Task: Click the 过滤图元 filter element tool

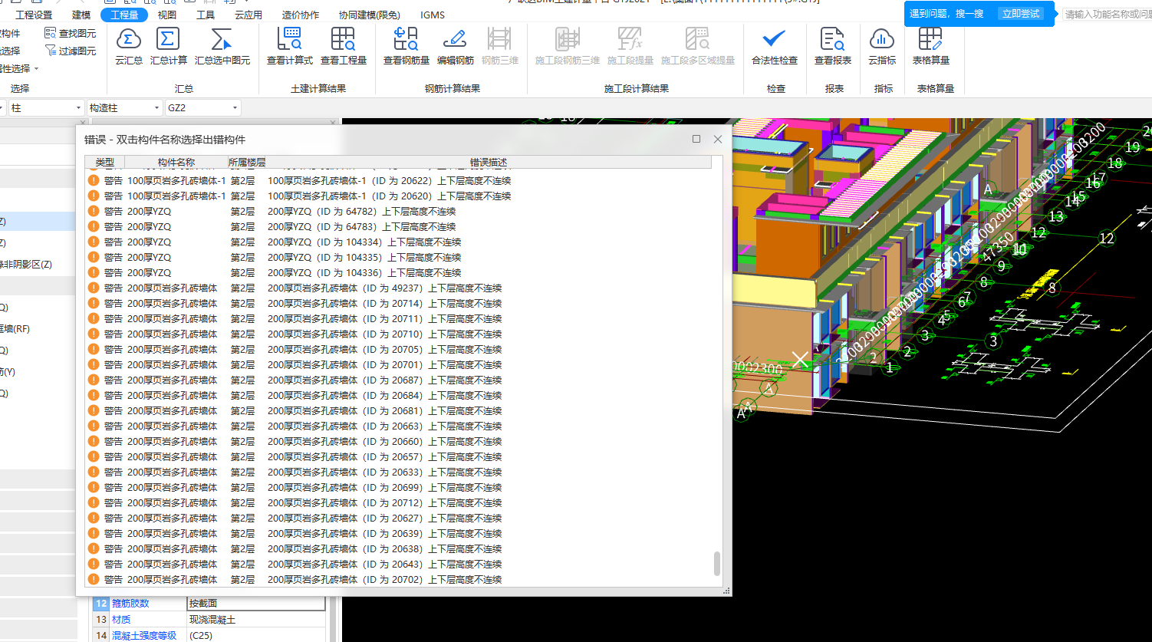Action: (x=71, y=51)
